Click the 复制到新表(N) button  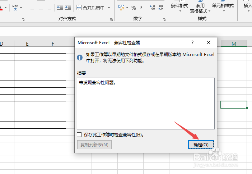(x=94, y=145)
